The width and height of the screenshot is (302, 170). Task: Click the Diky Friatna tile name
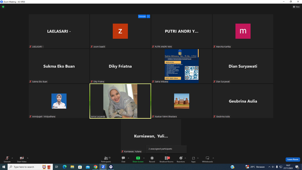(120, 66)
